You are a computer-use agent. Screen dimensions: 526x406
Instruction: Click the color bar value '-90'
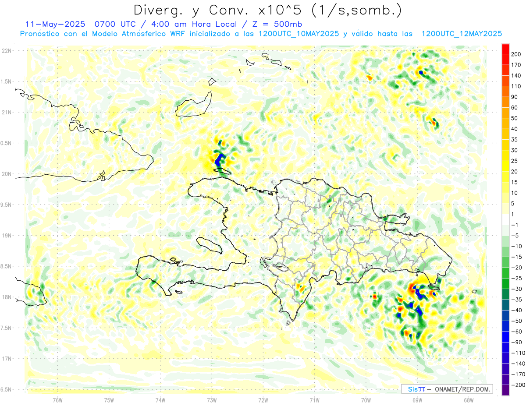pyautogui.click(x=516, y=342)
